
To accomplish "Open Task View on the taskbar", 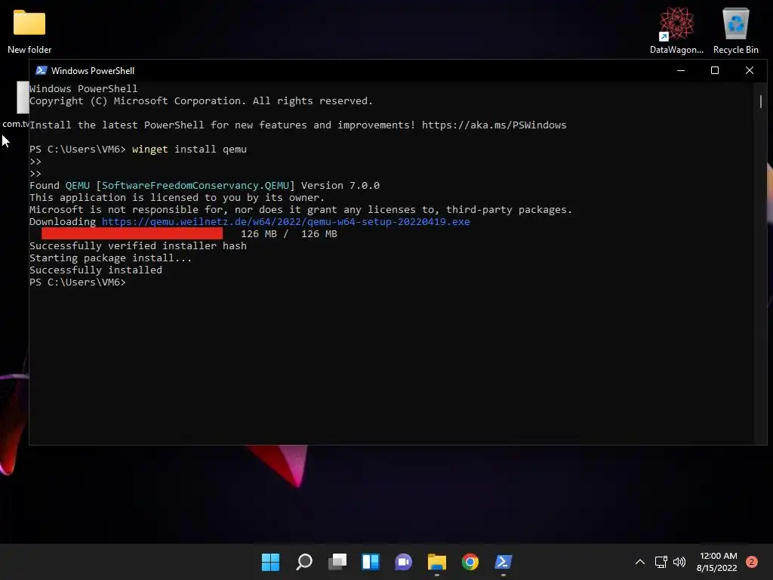I will coord(337,562).
